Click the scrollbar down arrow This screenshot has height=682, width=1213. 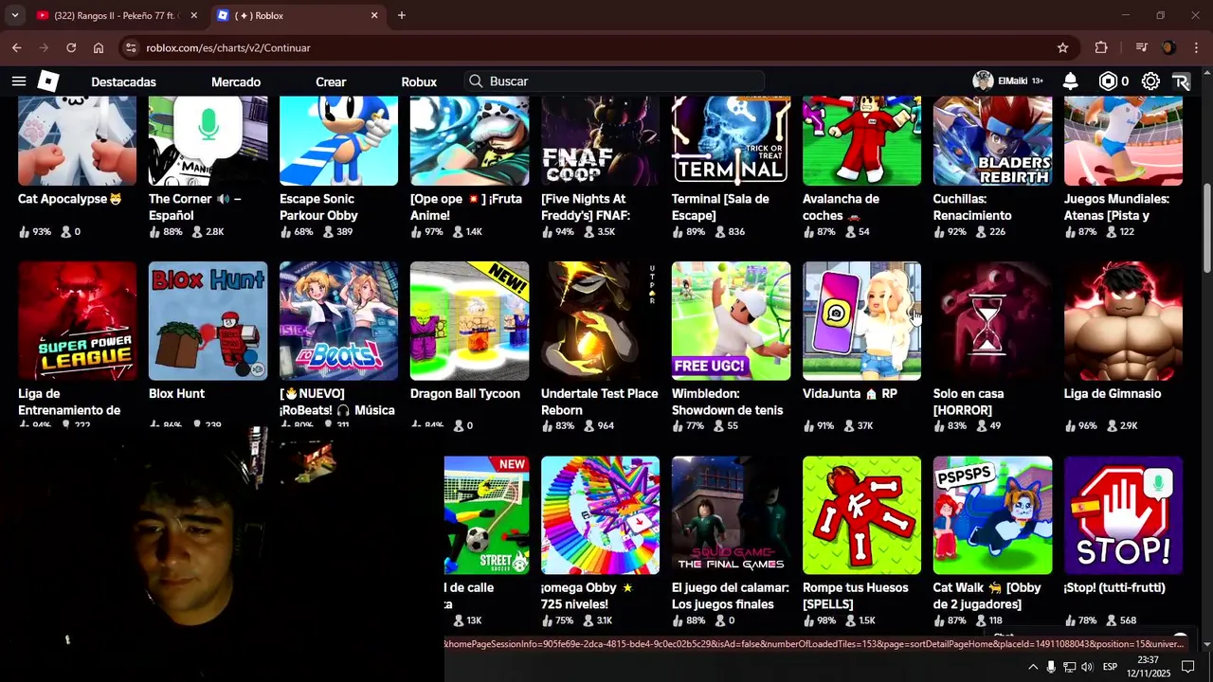[x=1207, y=646]
